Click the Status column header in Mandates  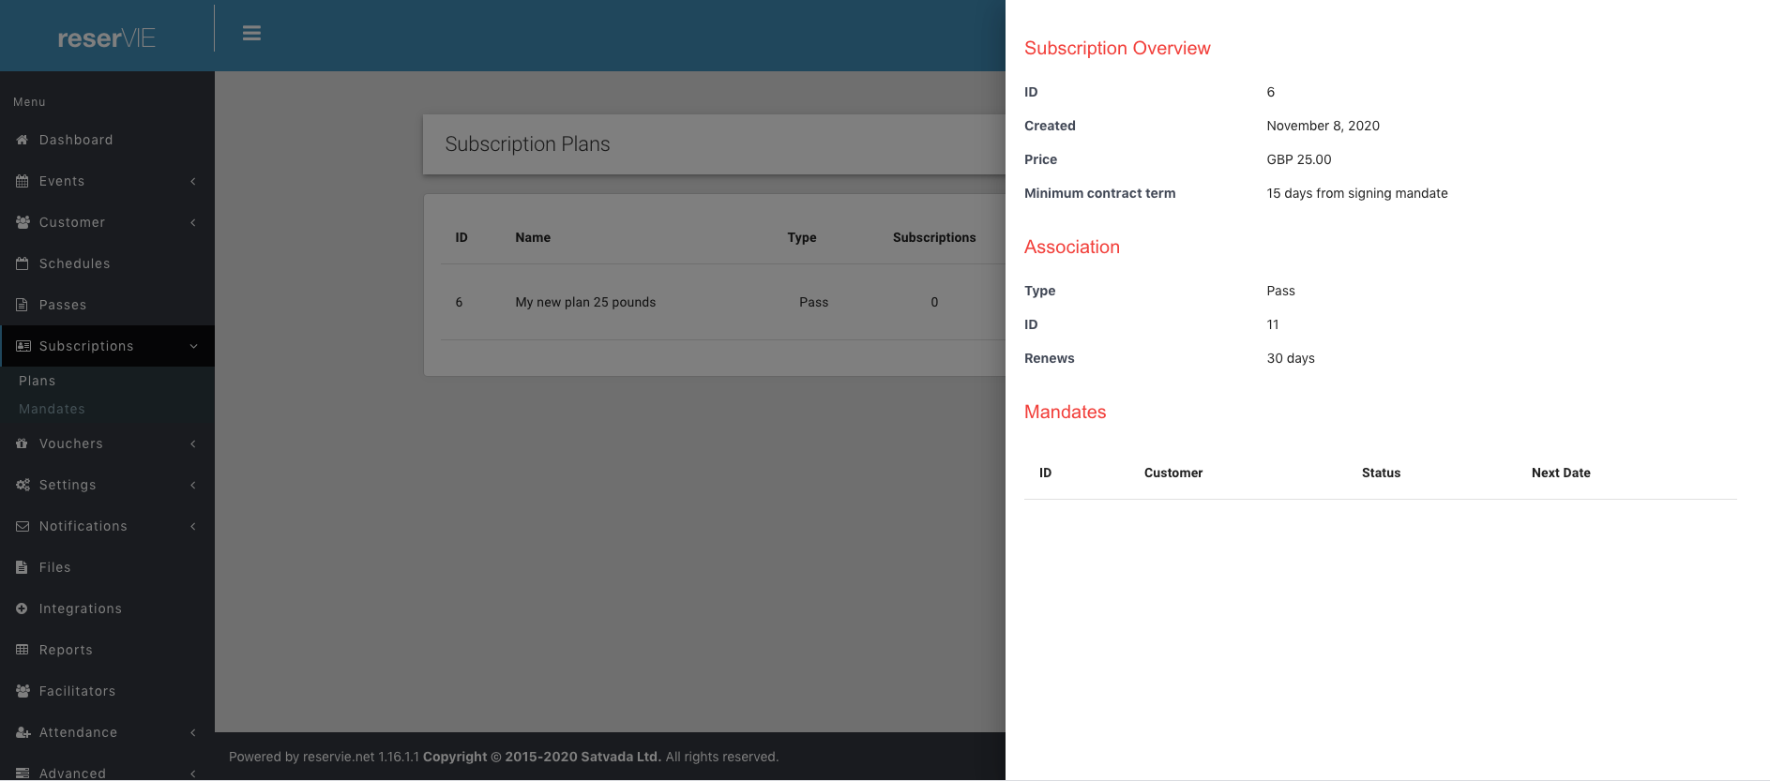point(1381,473)
